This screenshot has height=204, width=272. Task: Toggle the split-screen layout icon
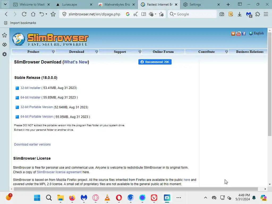click(x=240, y=4)
